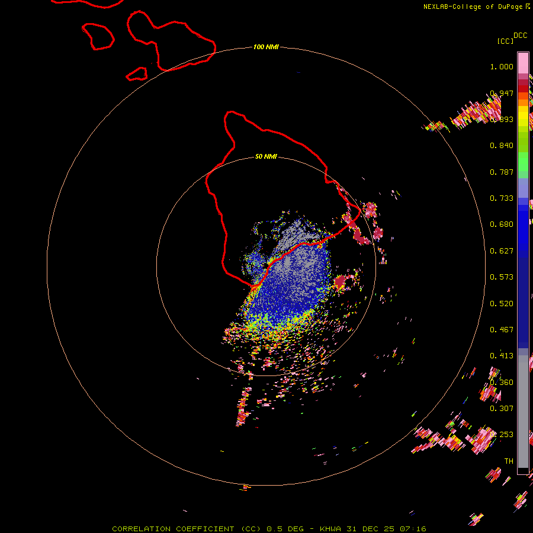Click the 0.360 color scale value
Screen dimensions: 533x533
click(502, 383)
